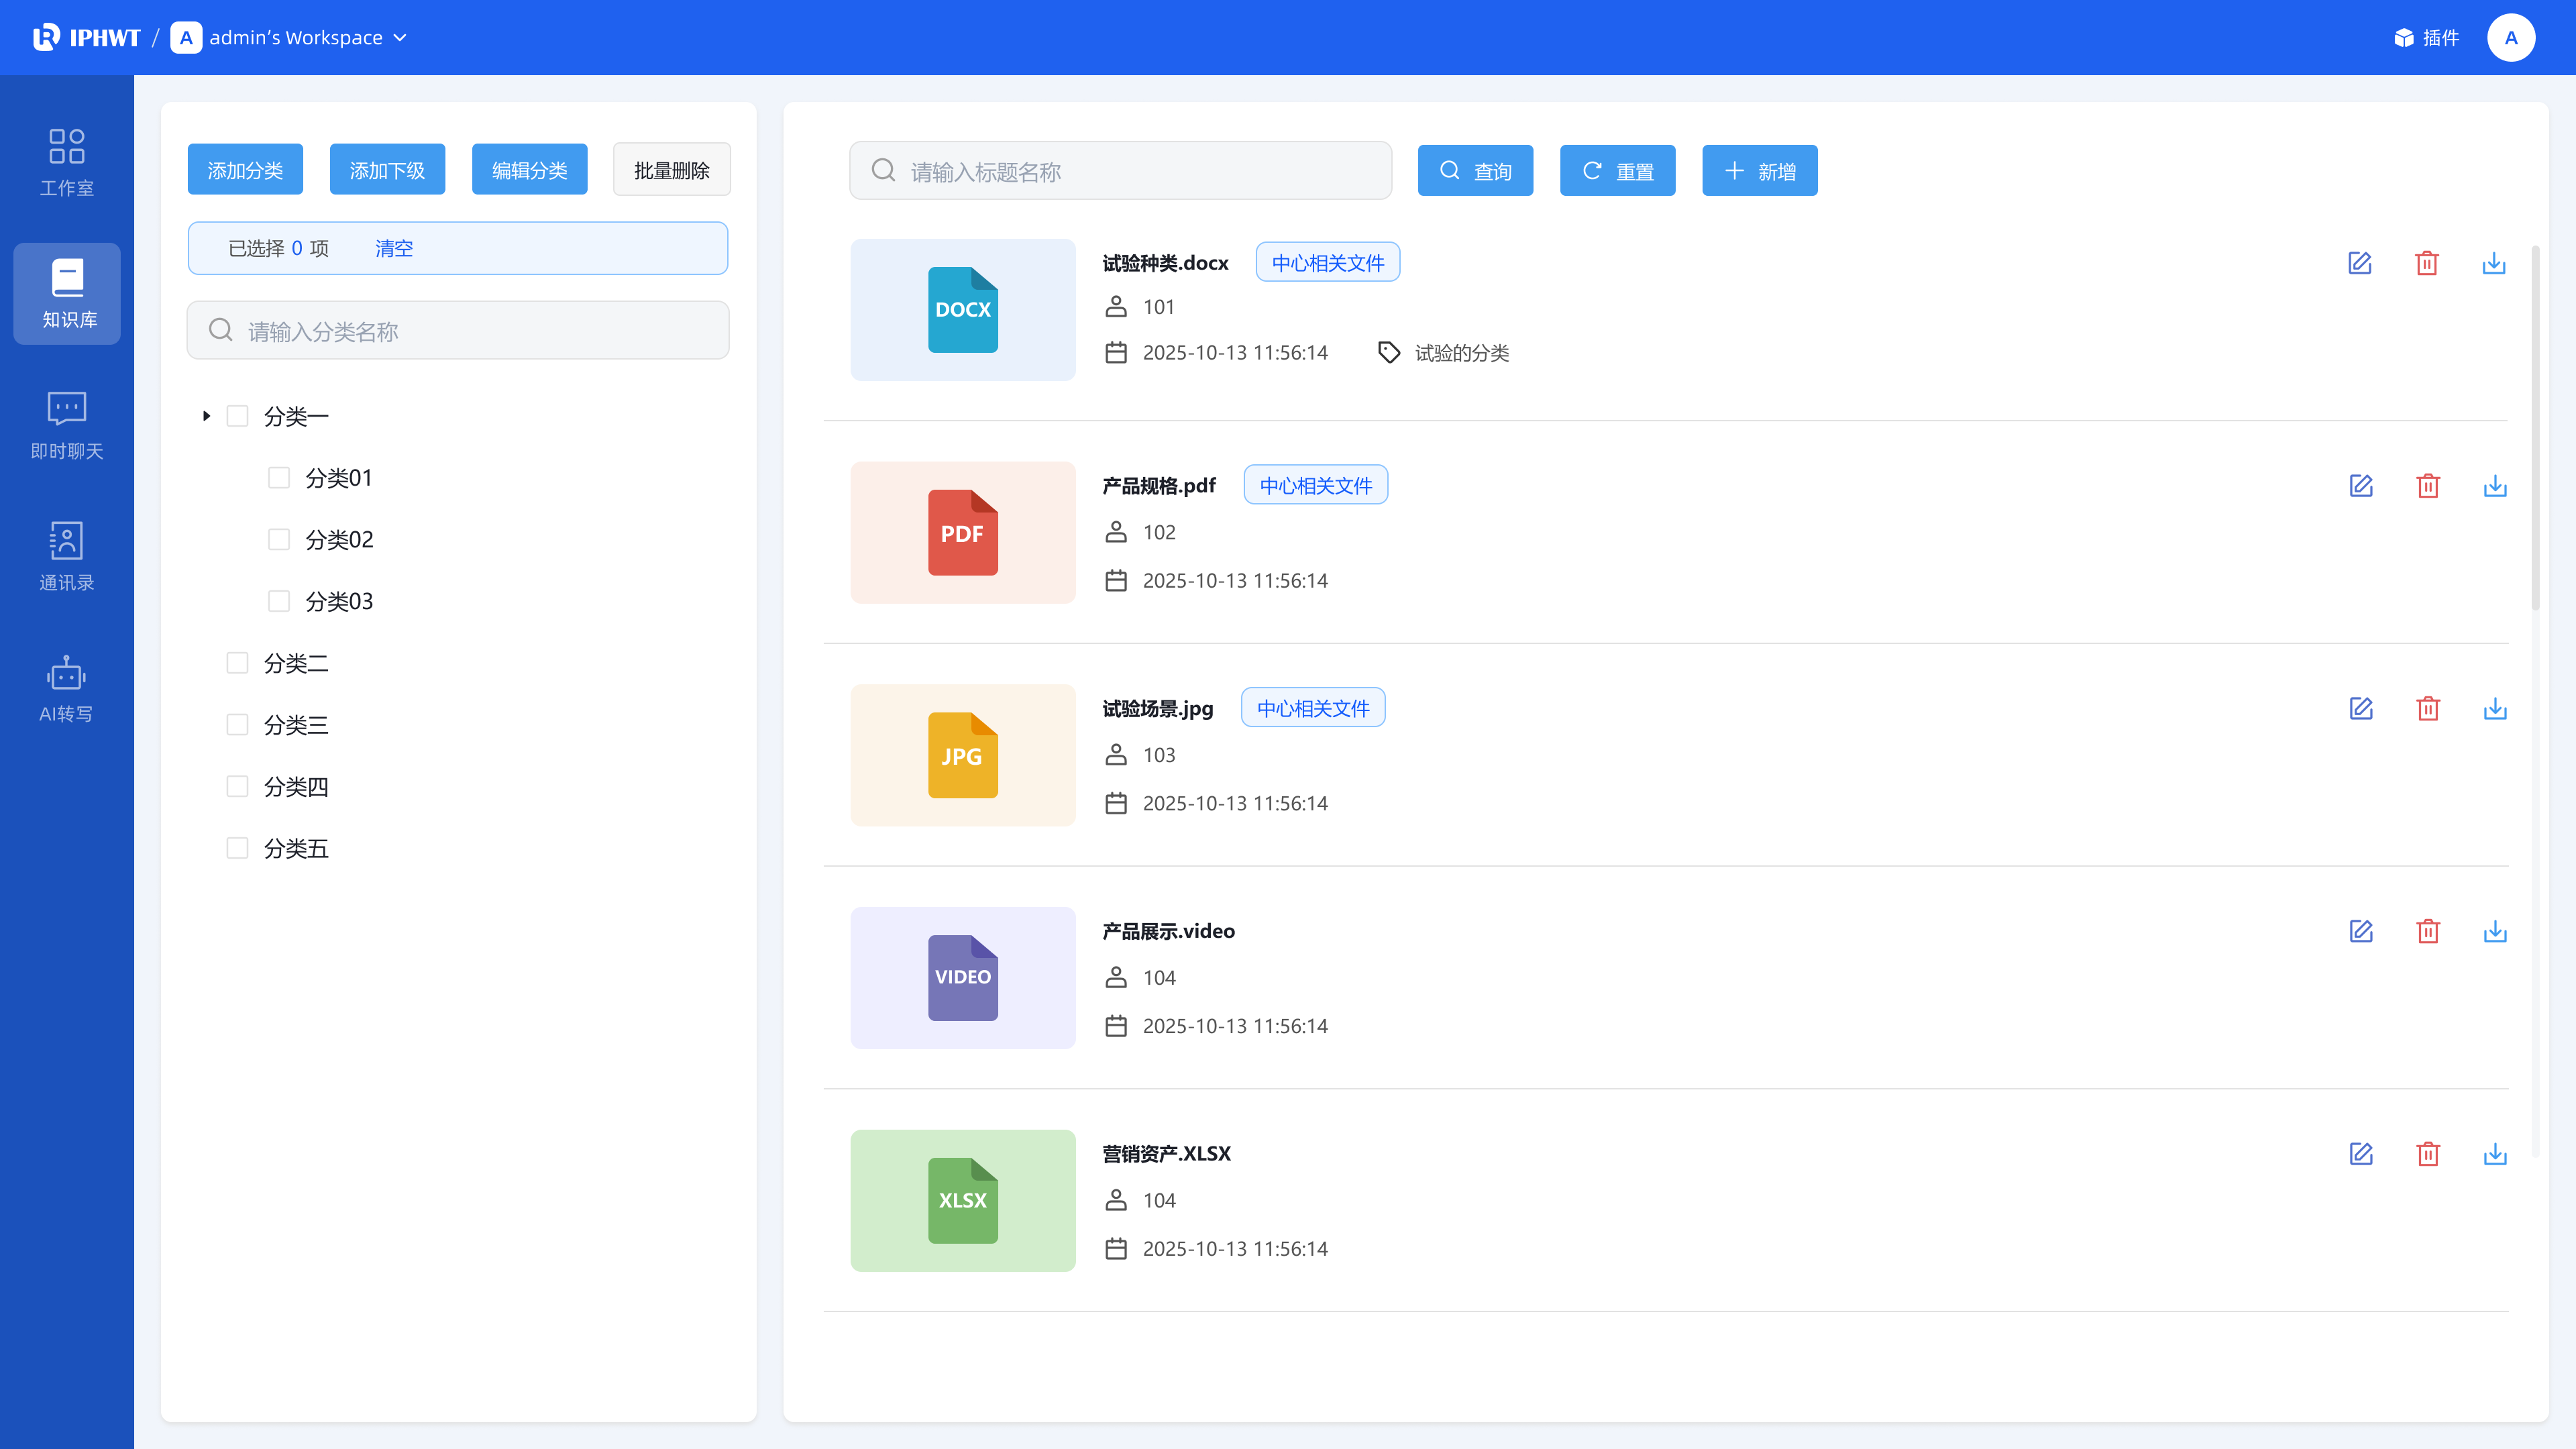Open the 插件 plugin icon
This screenshot has width=2576, height=1449.
(2404, 38)
